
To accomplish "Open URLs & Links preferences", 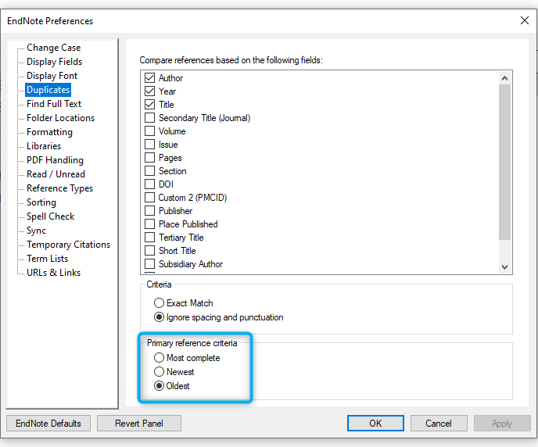I will (53, 273).
